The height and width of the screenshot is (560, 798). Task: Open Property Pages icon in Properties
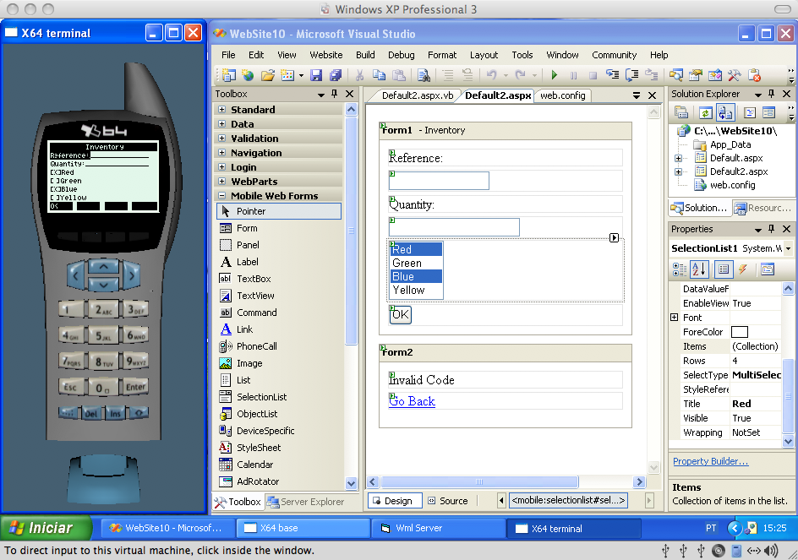(x=768, y=269)
